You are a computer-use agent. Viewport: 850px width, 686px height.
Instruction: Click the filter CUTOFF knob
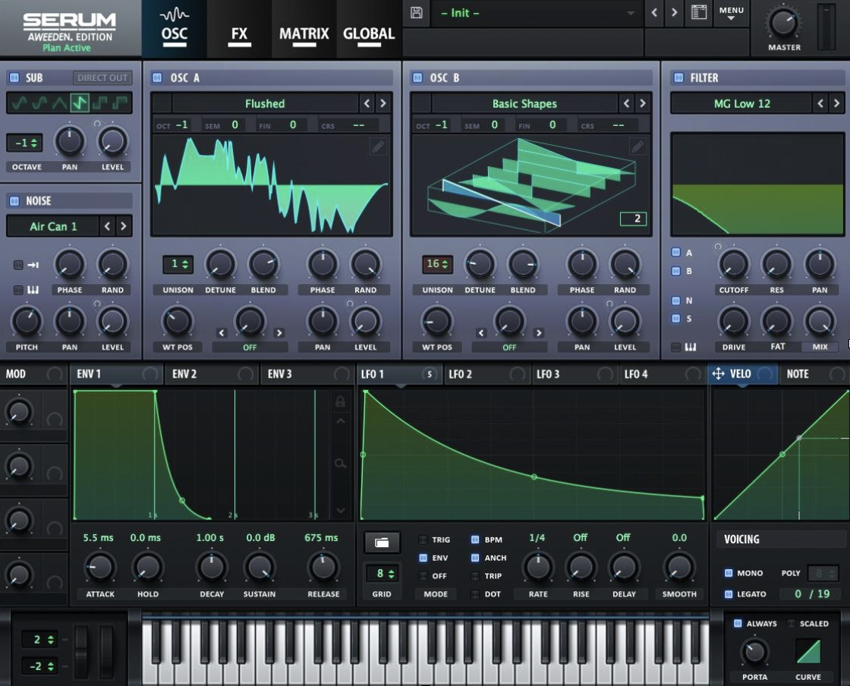733,264
